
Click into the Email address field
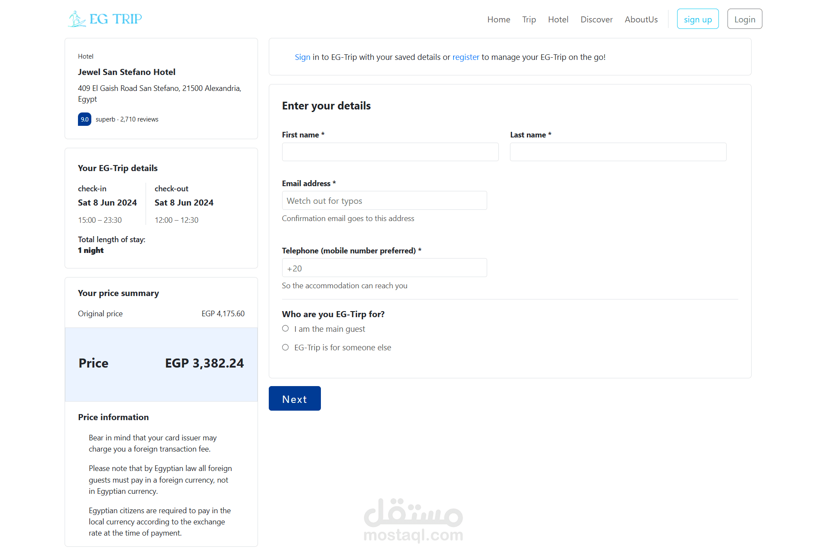[384, 201]
